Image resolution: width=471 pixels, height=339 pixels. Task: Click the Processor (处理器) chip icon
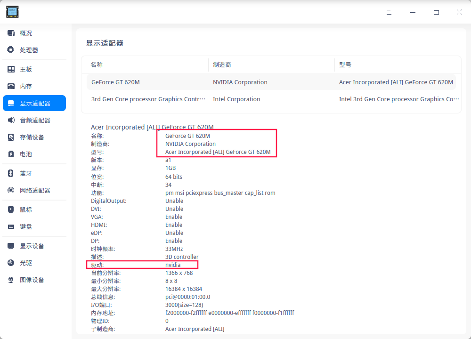[11, 50]
